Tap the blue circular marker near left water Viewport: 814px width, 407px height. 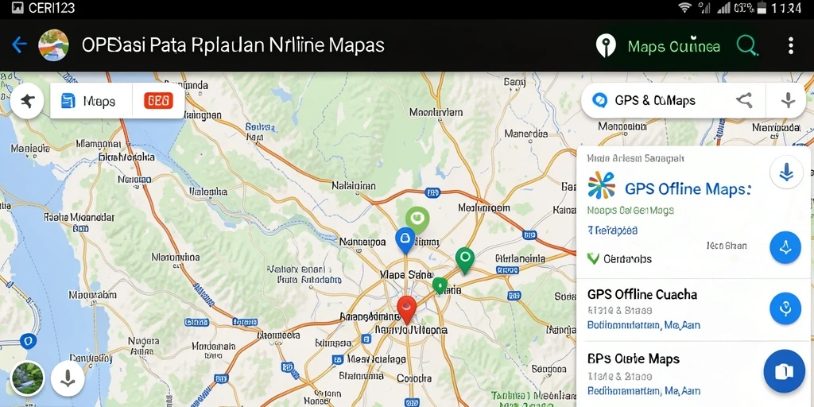point(28,341)
